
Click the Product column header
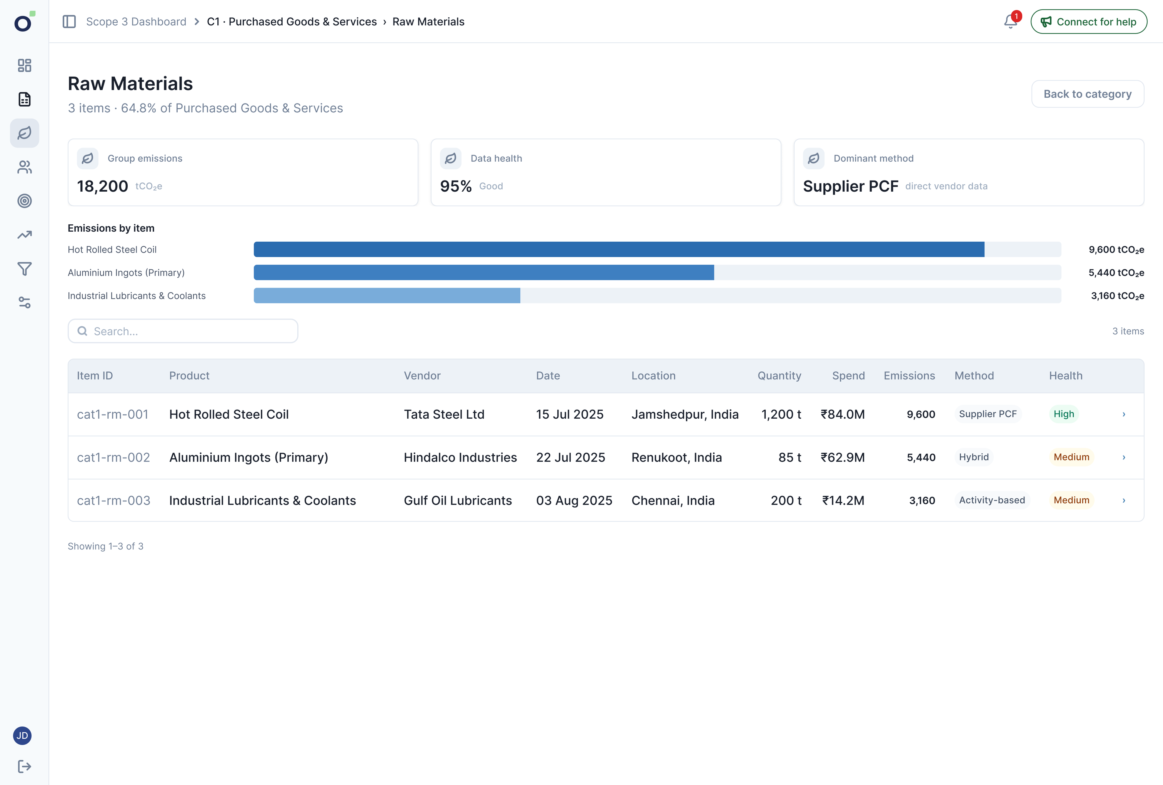coord(189,376)
